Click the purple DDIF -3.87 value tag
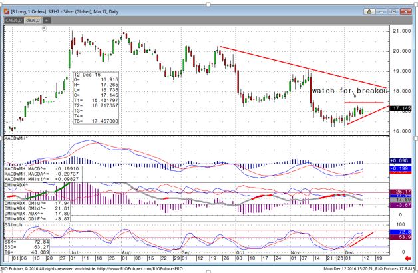 point(401,205)
